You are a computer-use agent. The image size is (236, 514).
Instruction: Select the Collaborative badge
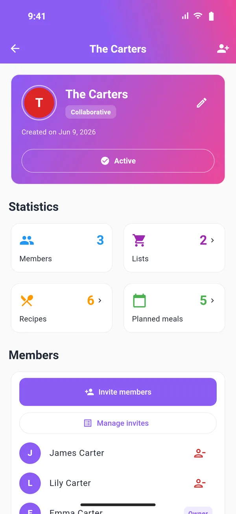coord(91,112)
